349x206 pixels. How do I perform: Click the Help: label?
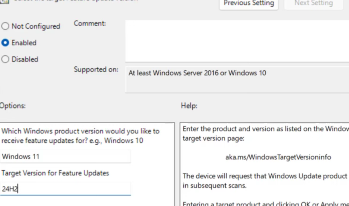(189, 106)
